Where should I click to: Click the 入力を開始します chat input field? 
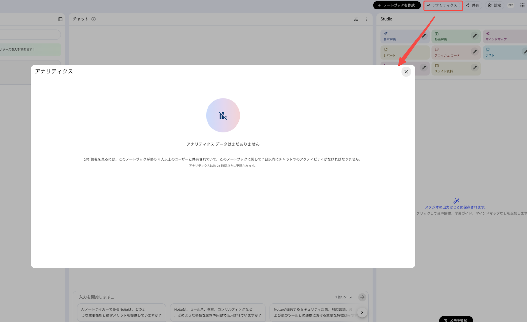(x=204, y=297)
